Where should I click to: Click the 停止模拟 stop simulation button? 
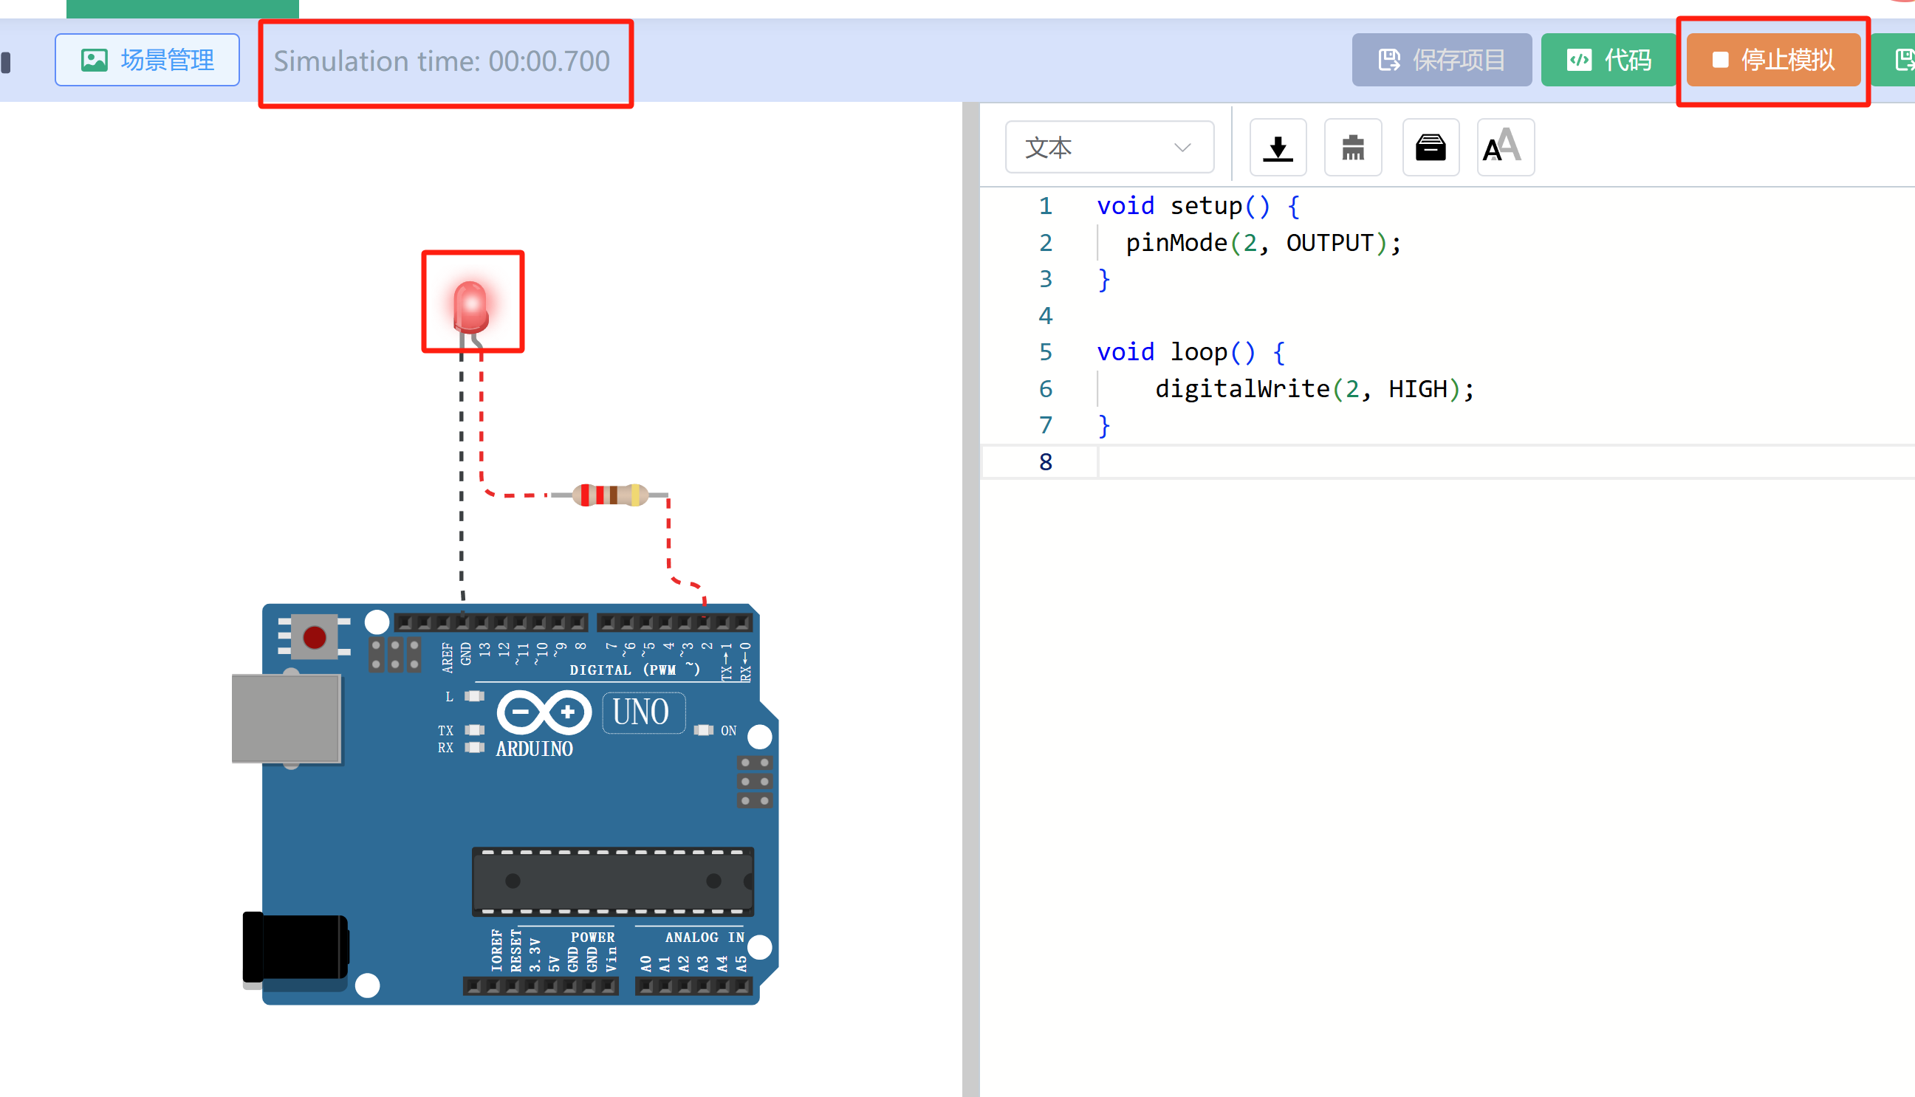1772,61
